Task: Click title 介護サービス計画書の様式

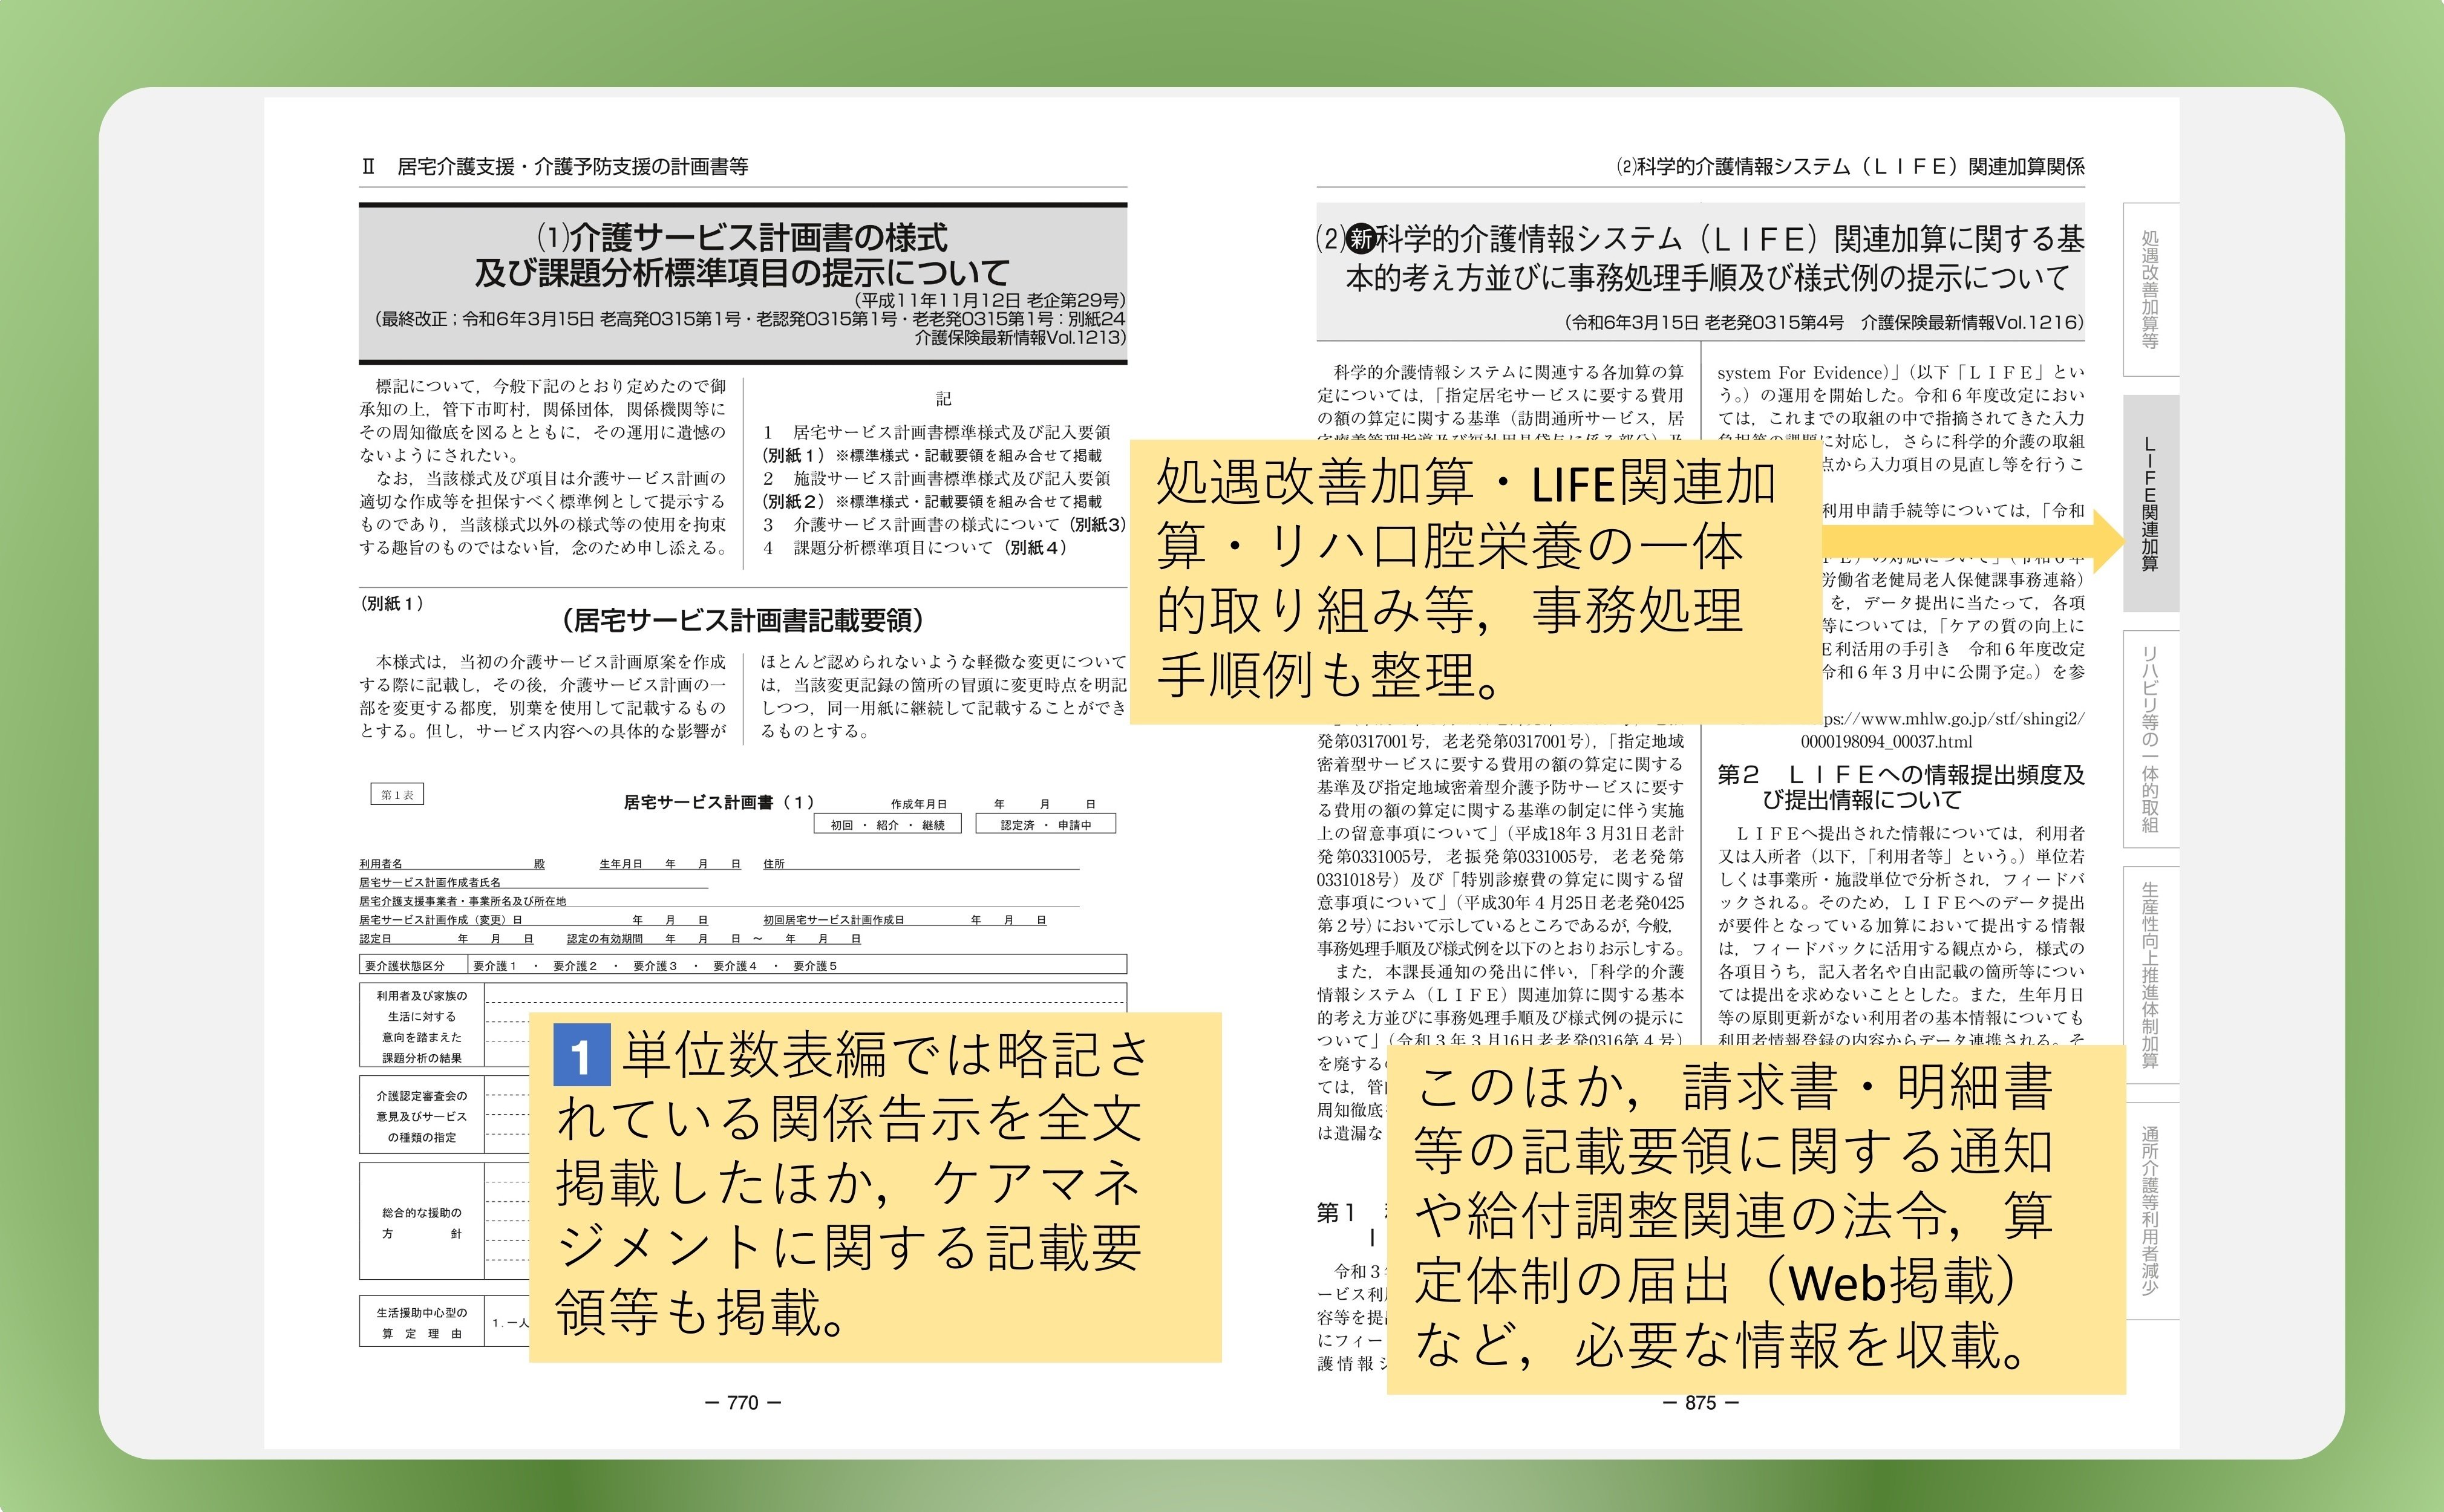Action: pos(742,238)
